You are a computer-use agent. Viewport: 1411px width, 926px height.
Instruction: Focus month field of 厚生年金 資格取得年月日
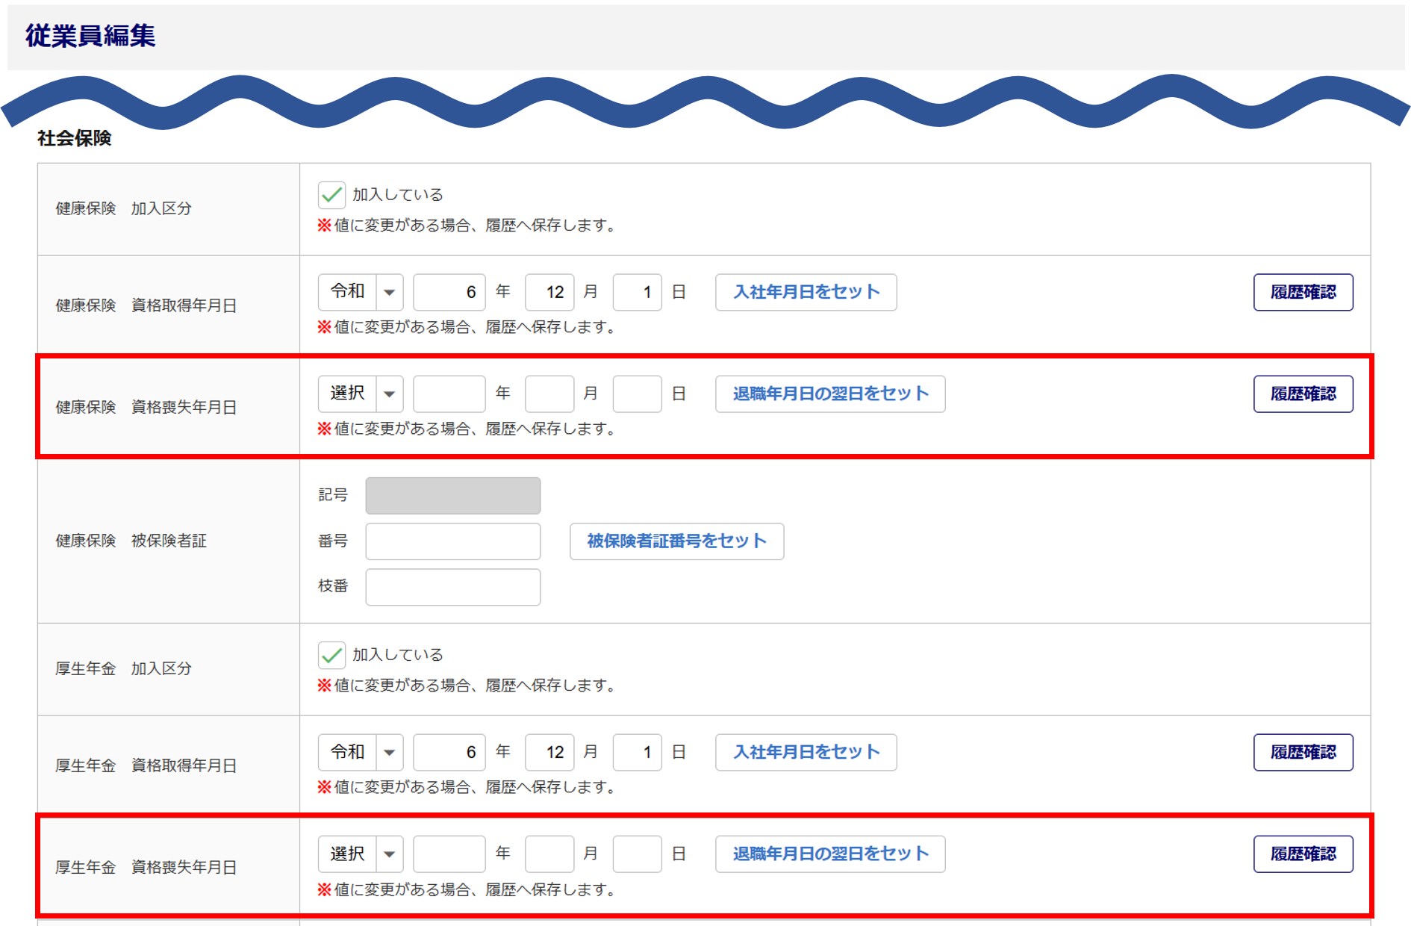[x=549, y=752]
